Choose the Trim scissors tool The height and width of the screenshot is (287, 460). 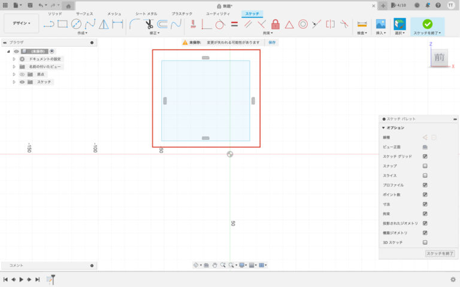coord(149,25)
